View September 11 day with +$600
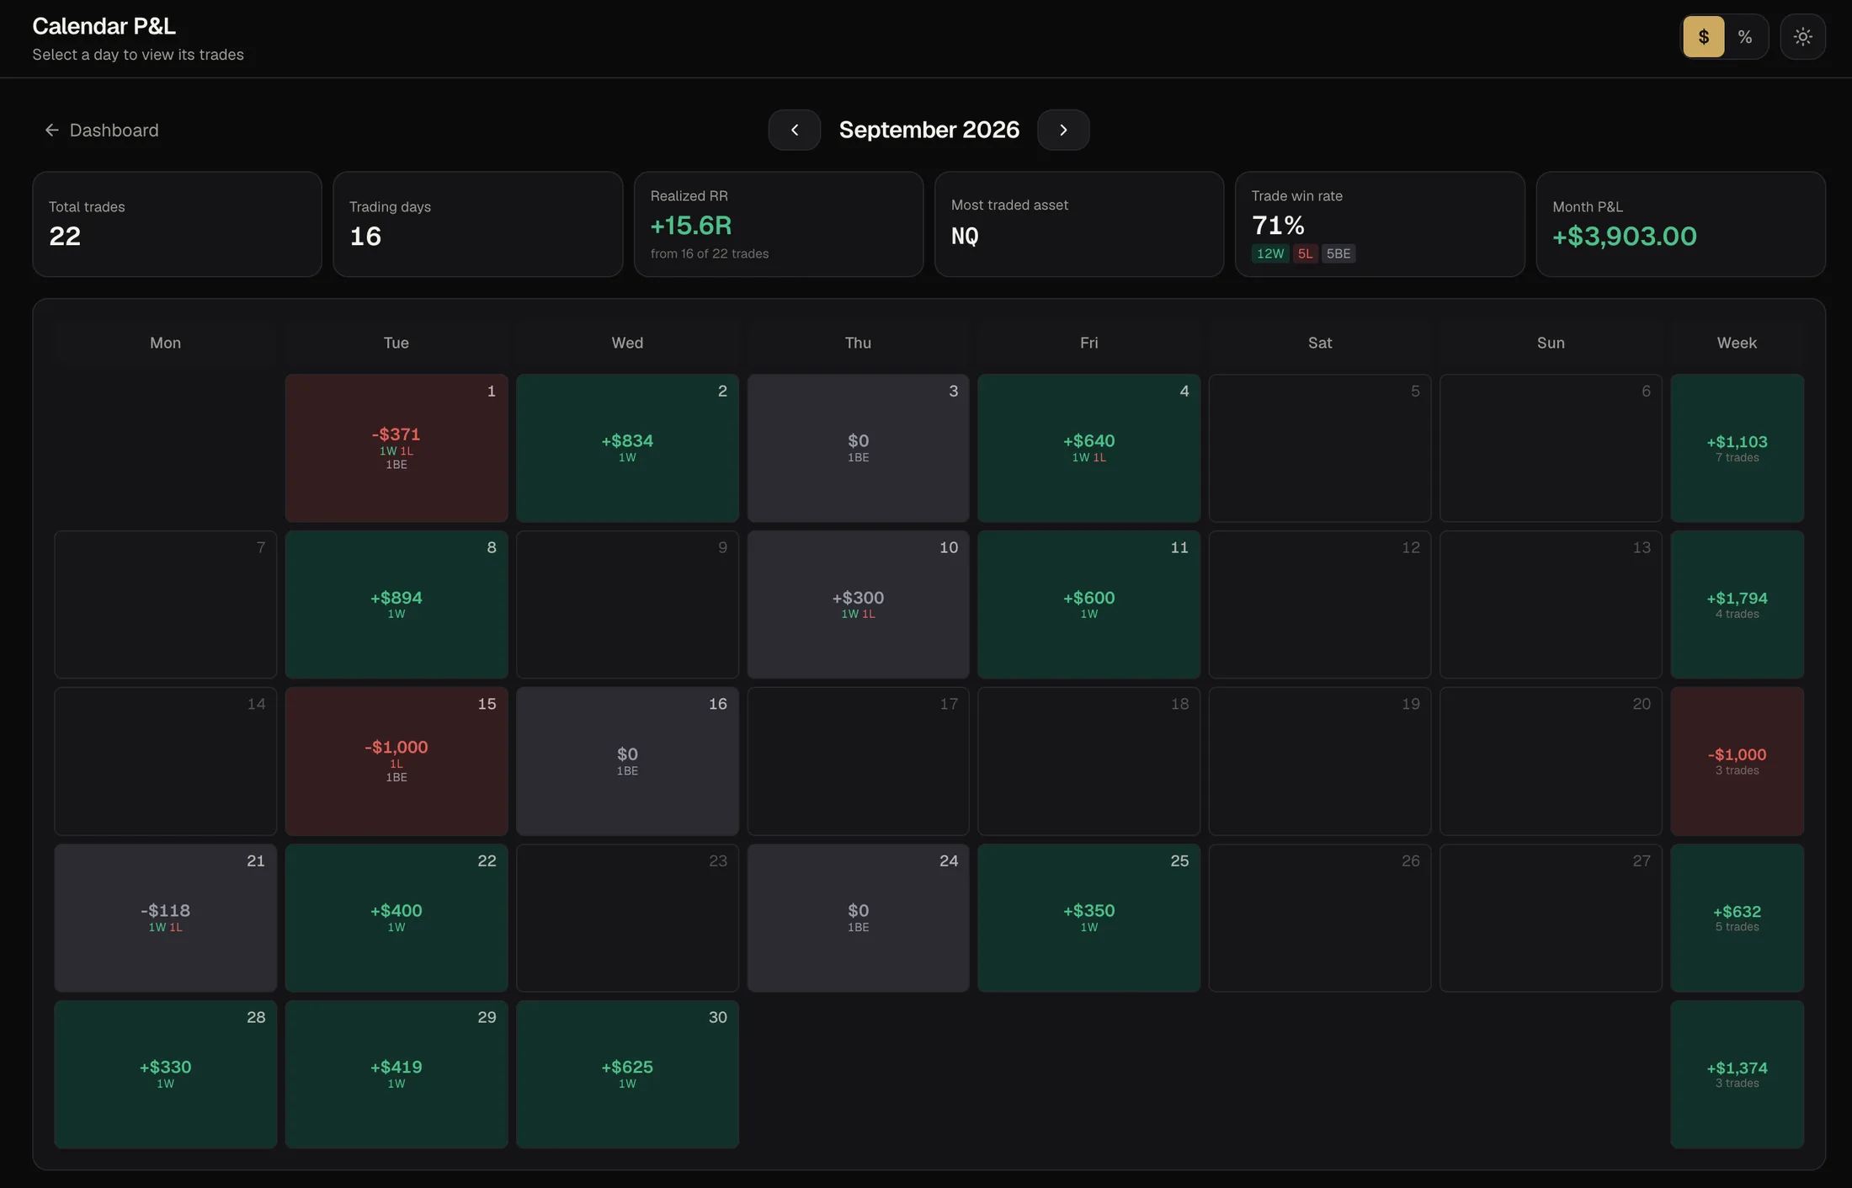Viewport: 1852px width, 1188px height. [1088, 605]
